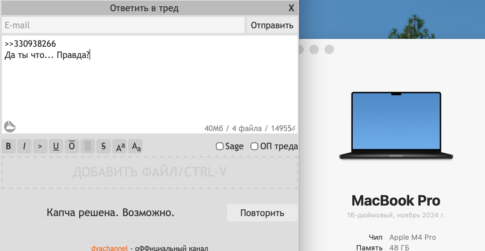Zoom the MacBook Pro info window
The height and width of the screenshot is (251, 485).
click(x=329, y=50)
